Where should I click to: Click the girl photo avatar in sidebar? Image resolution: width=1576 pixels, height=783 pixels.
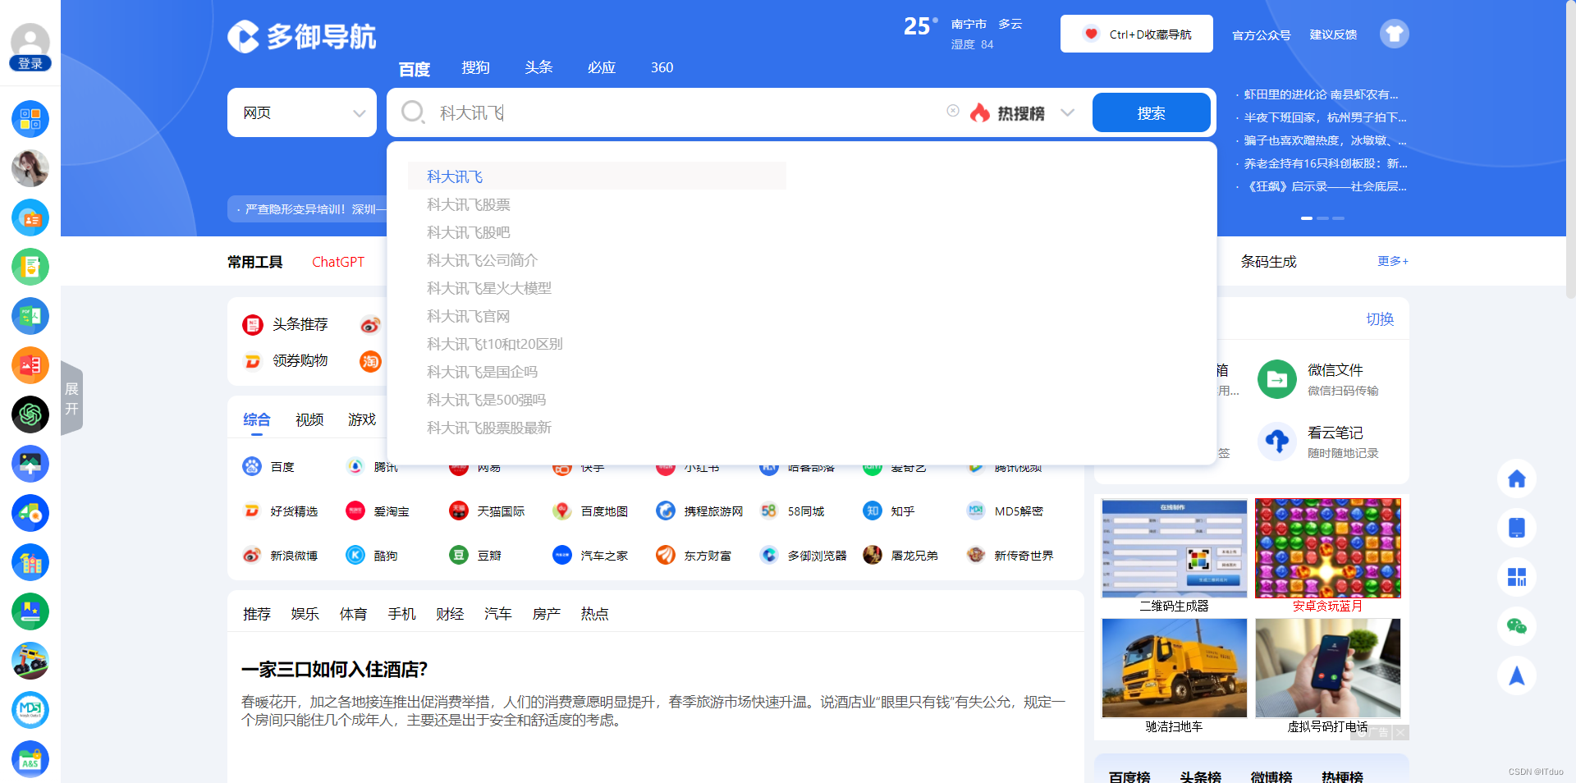30,168
